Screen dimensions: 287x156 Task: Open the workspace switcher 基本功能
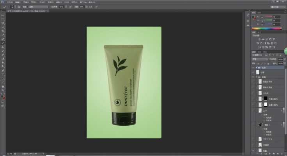[278, 7]
